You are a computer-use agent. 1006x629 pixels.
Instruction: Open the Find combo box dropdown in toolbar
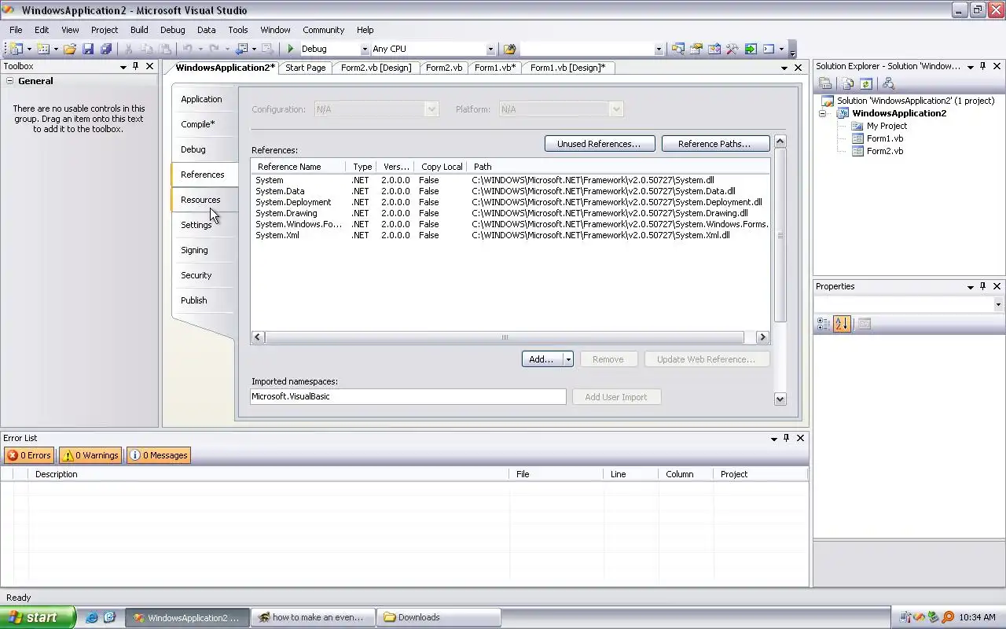659,49
